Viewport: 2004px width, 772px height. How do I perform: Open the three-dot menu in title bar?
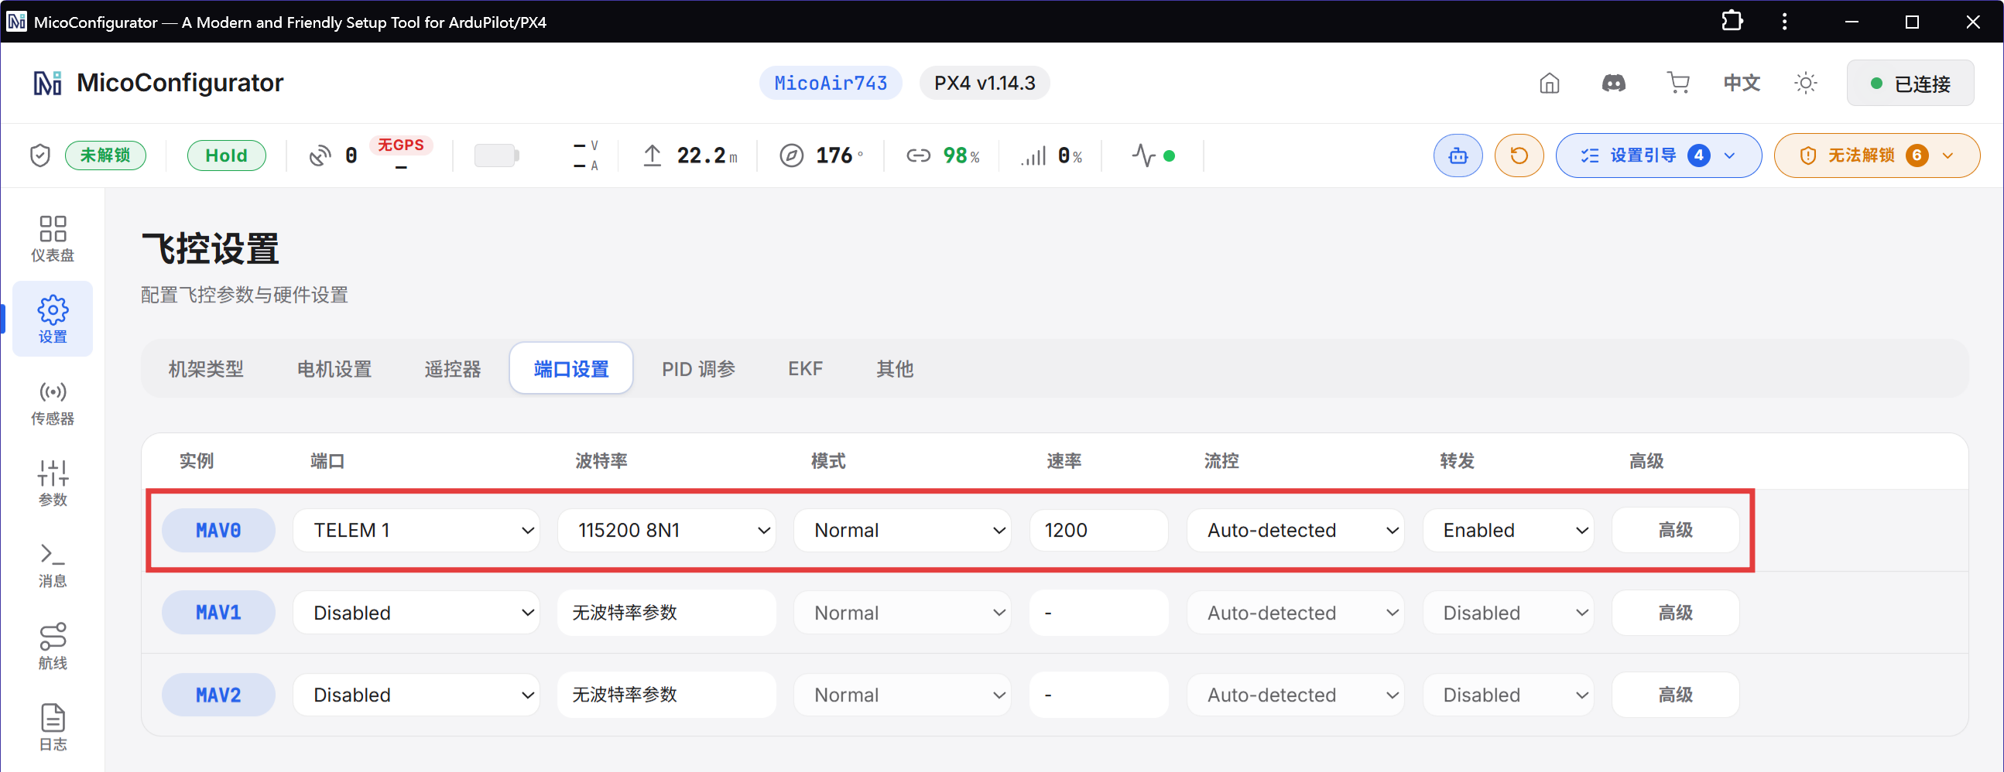tap(1785, 21)
